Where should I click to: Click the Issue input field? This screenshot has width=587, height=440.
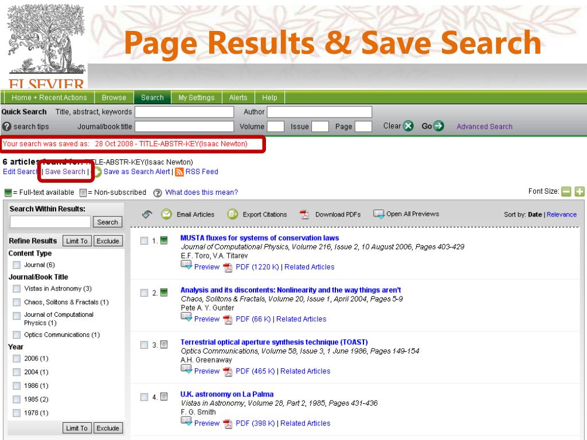(320, 127)
